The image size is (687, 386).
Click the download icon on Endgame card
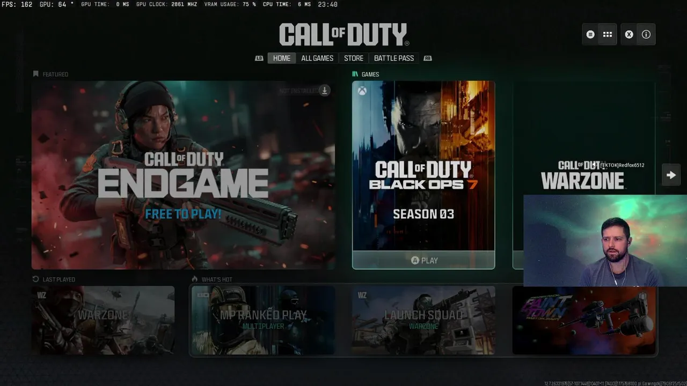coord(324,90)
